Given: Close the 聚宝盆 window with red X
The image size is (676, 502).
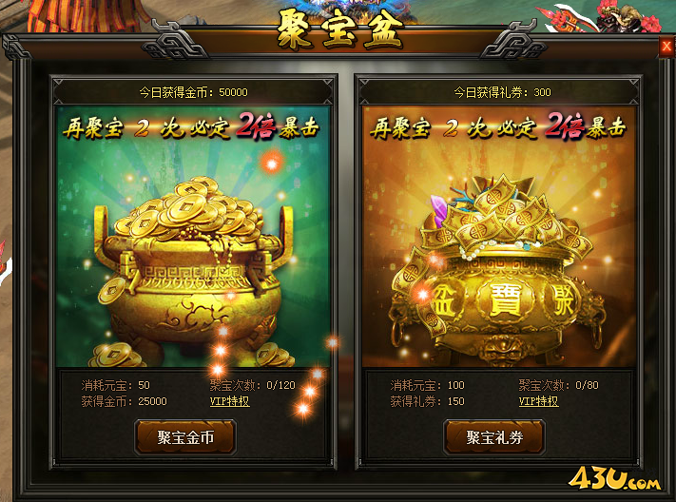Looking at the screenshot, I should pyautogui.click(x=666, y=47).
